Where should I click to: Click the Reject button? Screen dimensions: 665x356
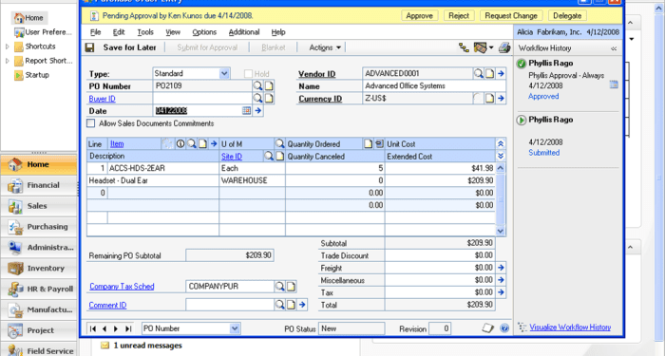coord(459,16)
